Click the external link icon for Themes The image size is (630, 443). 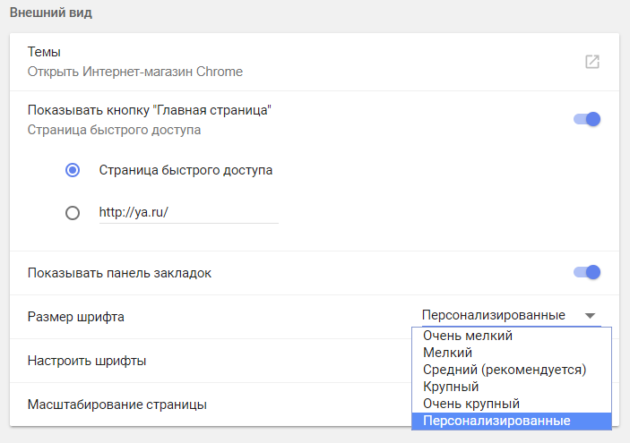[x=591, y=62]
